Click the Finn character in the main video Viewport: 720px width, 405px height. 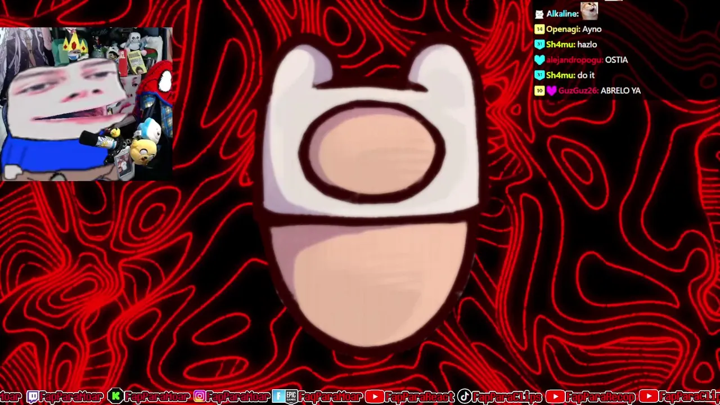[371, 194]
